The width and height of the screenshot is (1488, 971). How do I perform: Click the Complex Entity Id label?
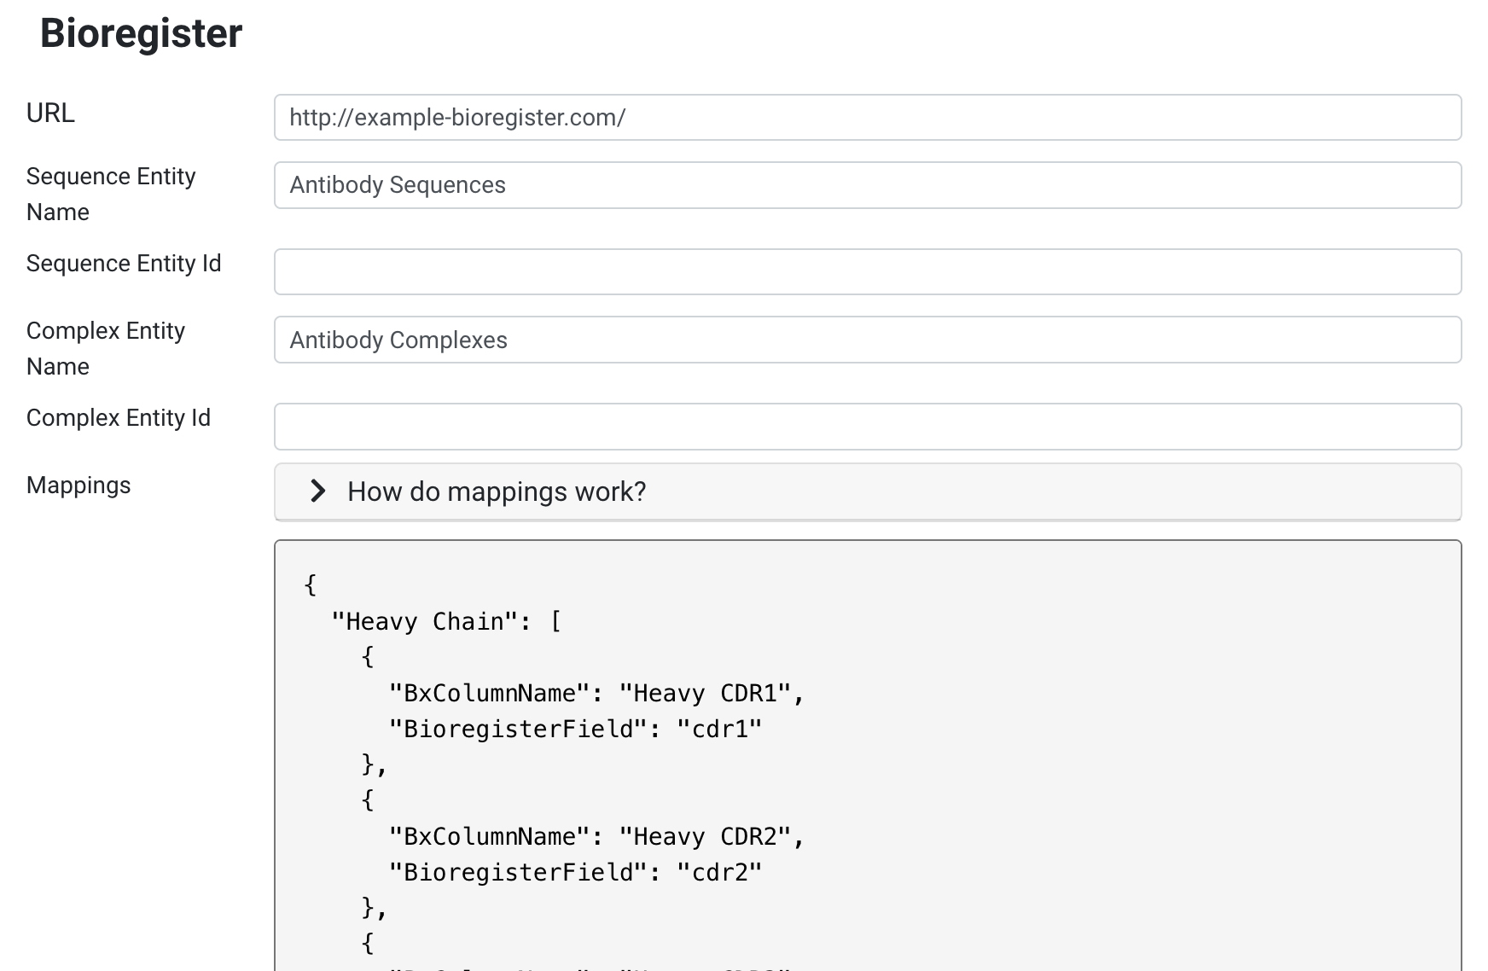pos(118,418)
